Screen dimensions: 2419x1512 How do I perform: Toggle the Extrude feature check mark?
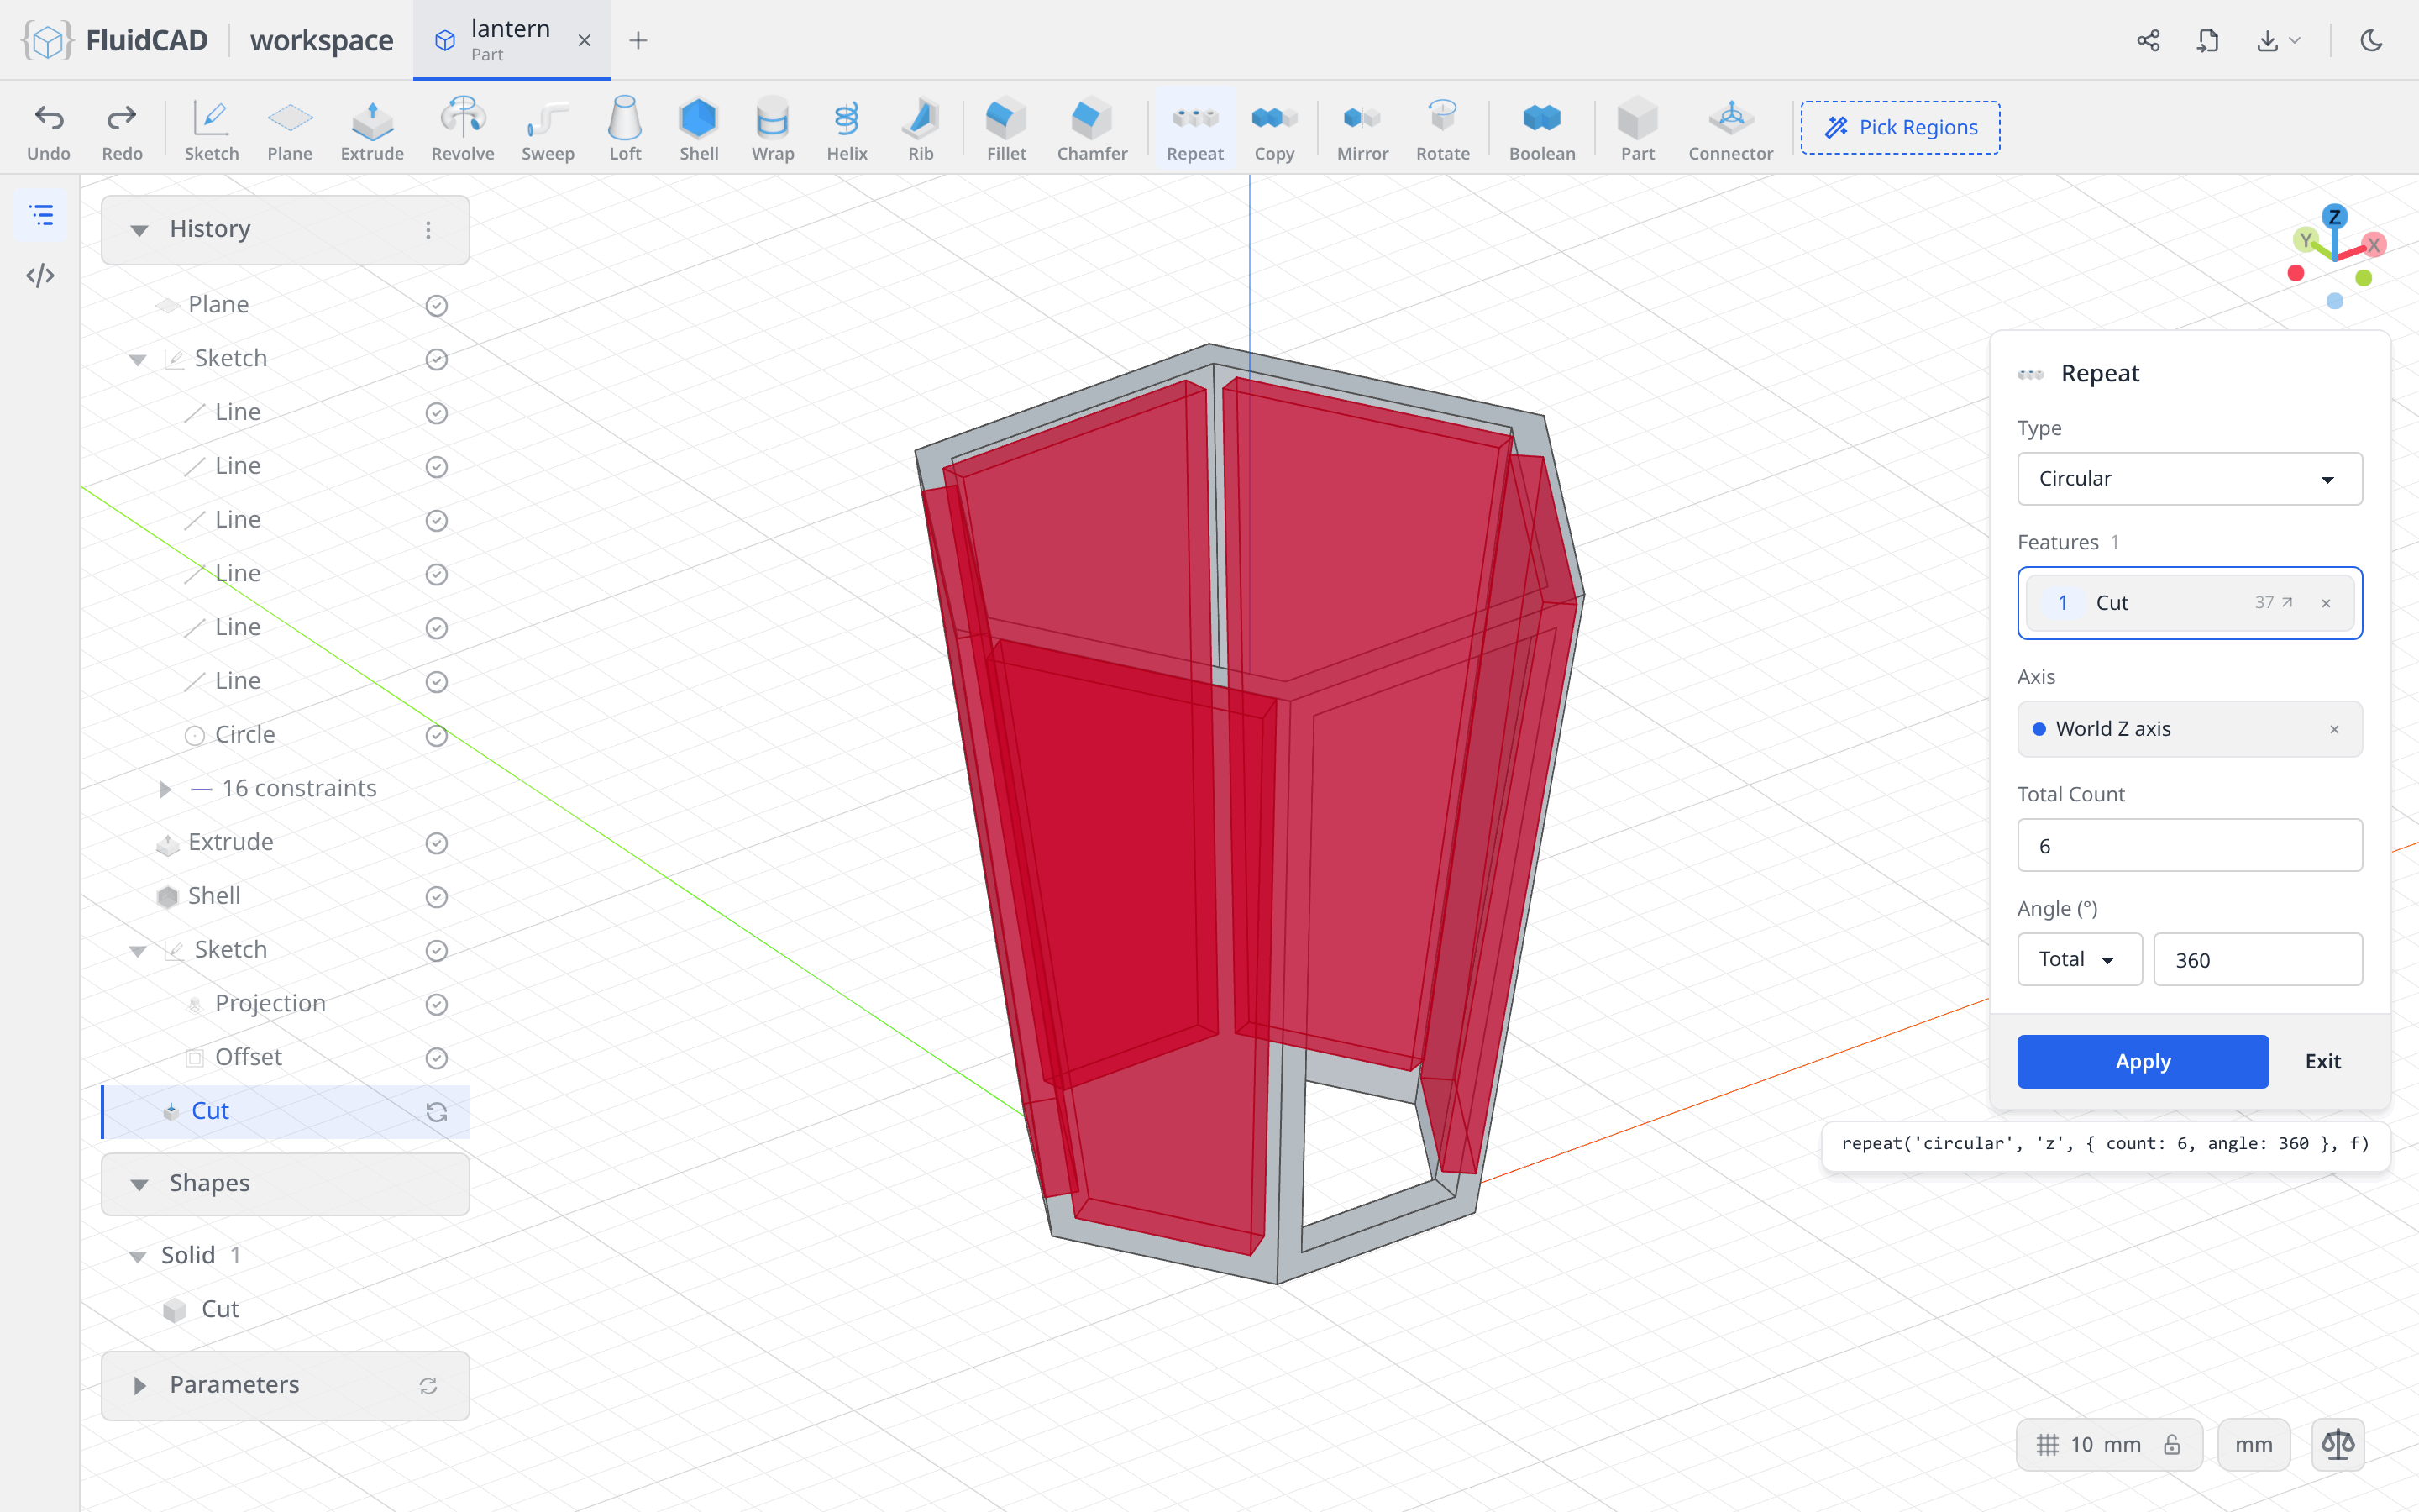pyautogui.click(x=436, y=843)
